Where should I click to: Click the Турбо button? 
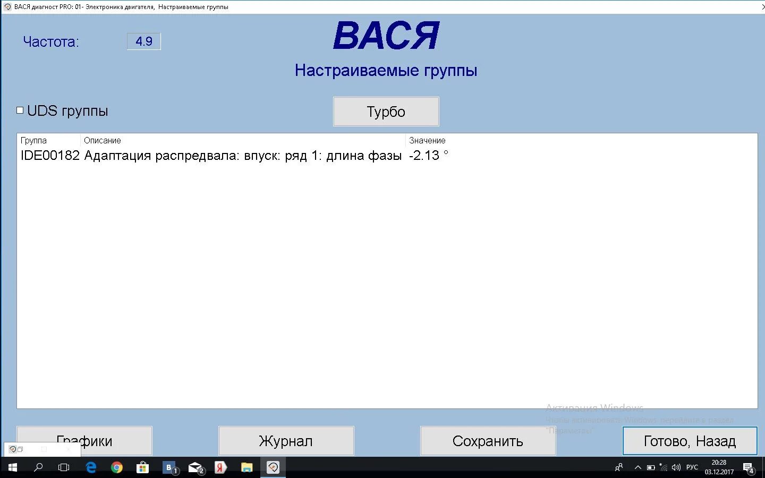pos(386,112)
